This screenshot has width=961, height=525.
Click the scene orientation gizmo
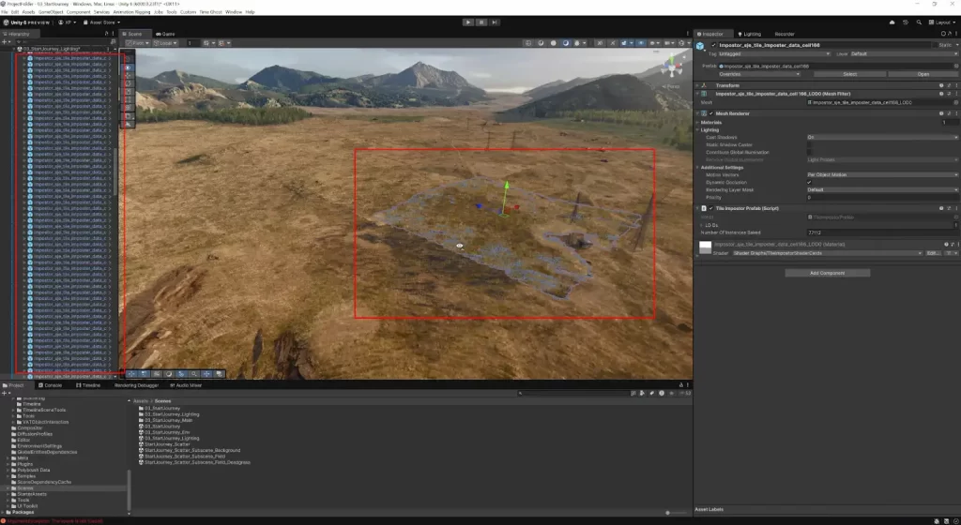point(672,66)
